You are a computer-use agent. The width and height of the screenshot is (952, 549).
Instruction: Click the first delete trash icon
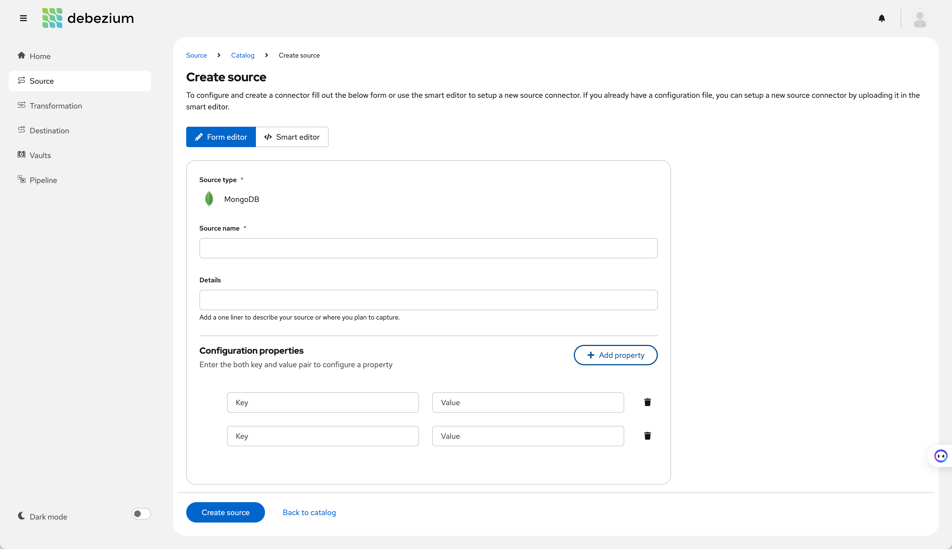click(647, 402)
